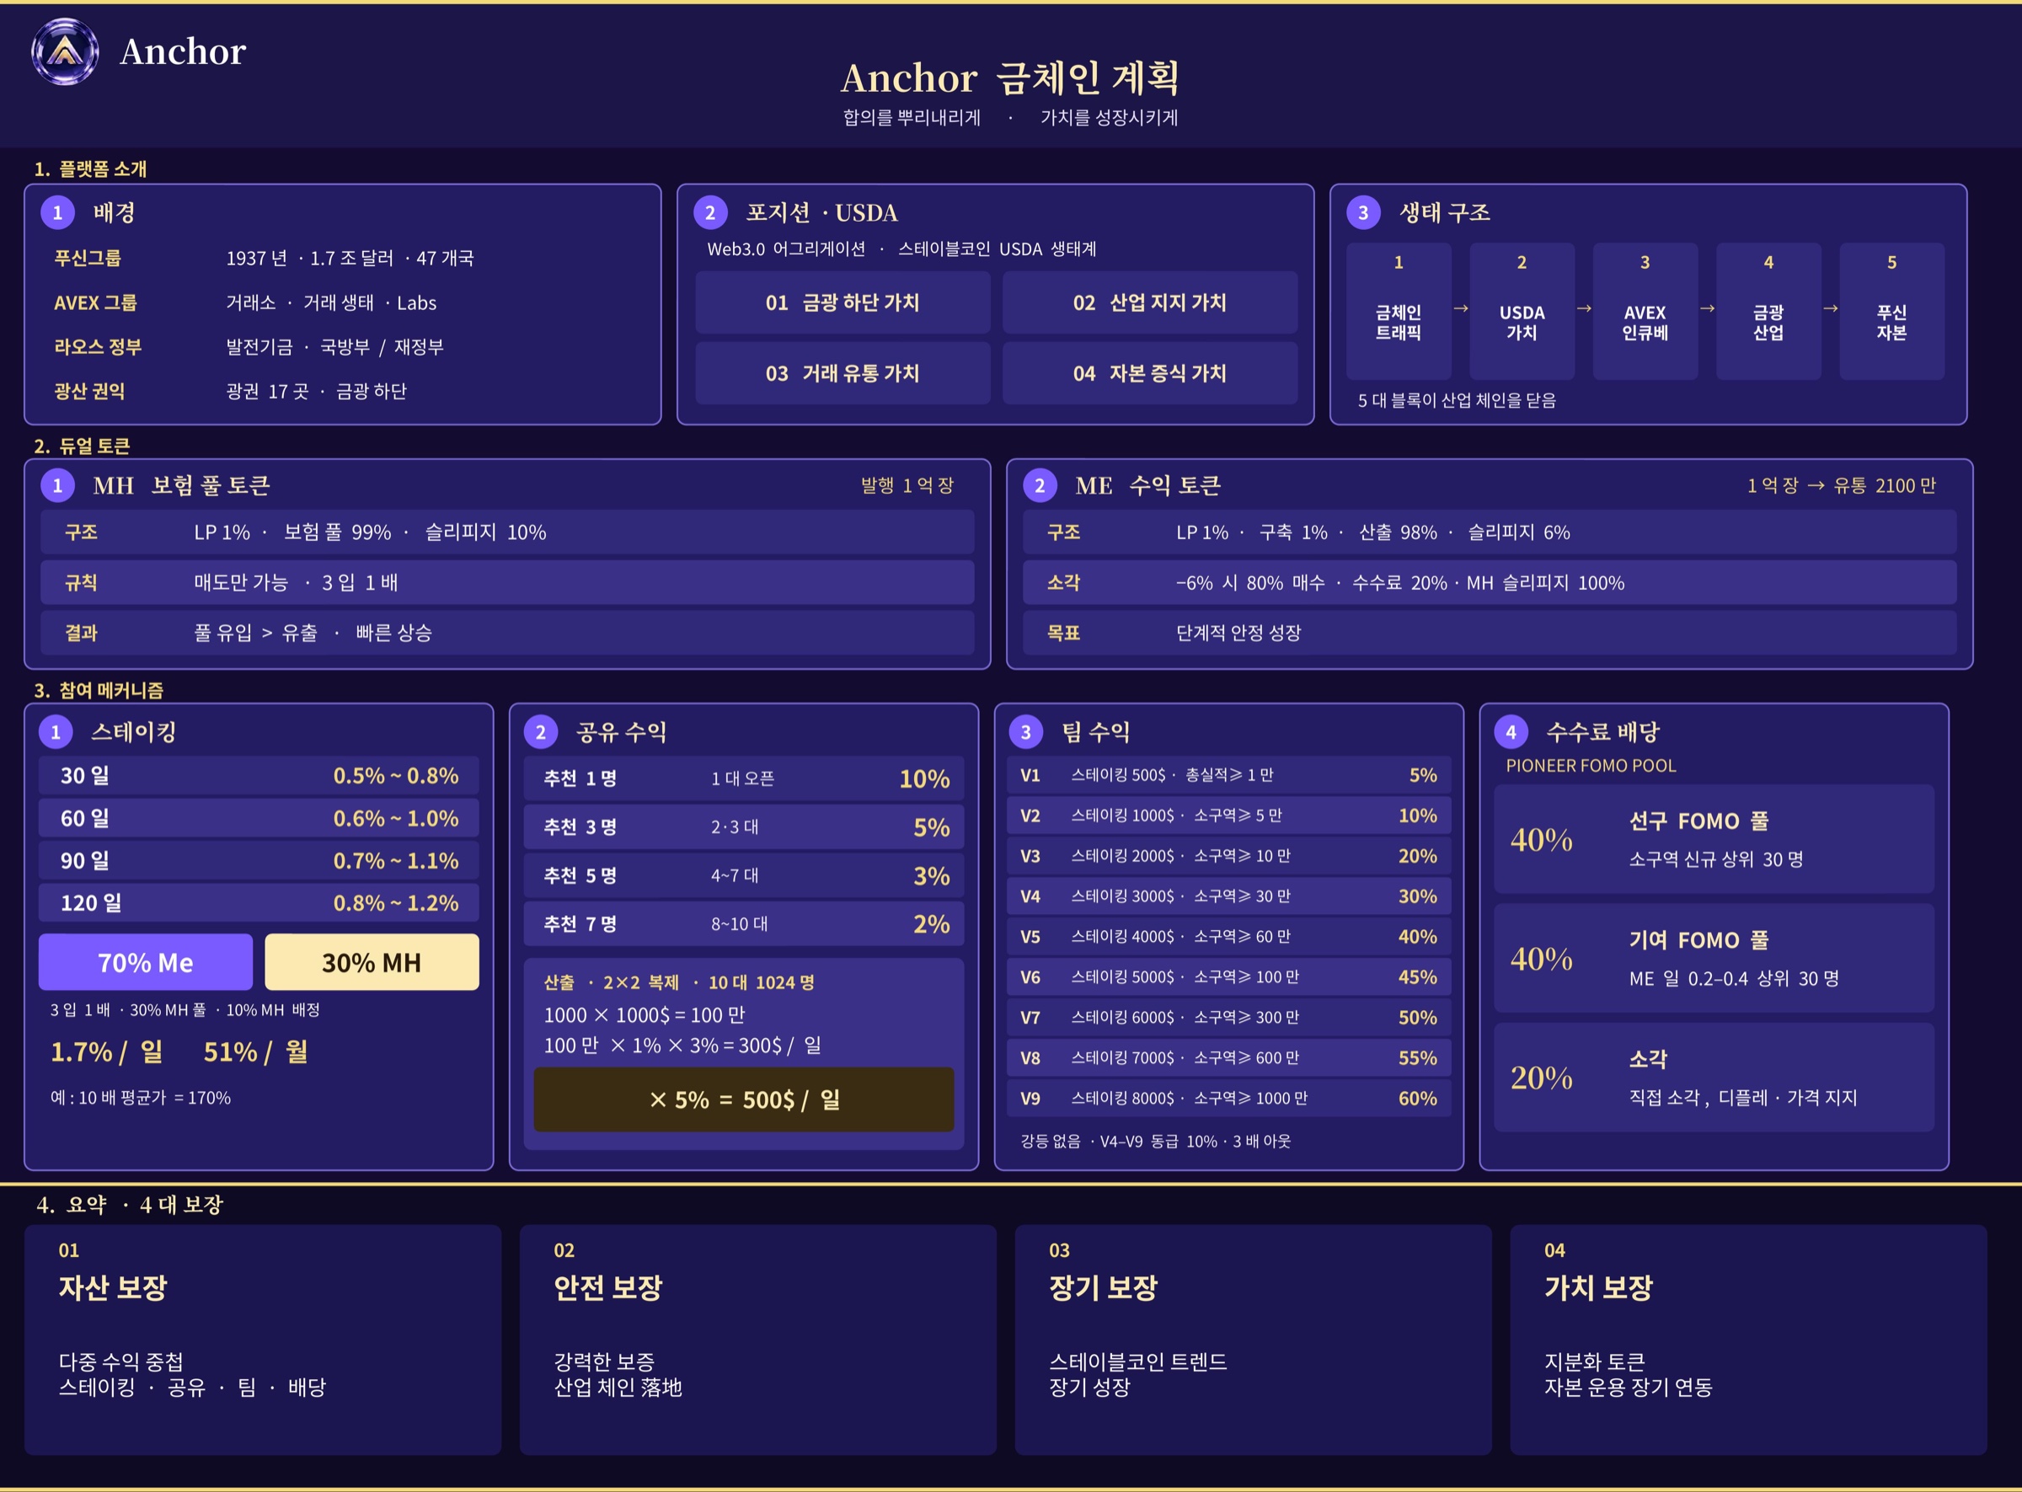Click the number badge beside 포지션 · USDA

711,212
